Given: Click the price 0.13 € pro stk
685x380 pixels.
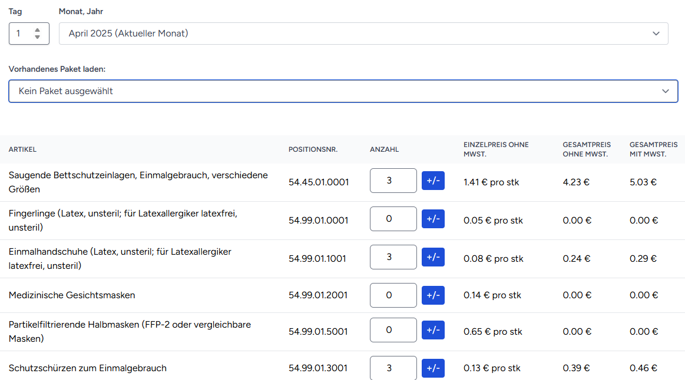Looking at the screenshot, I should pos(492,368).
